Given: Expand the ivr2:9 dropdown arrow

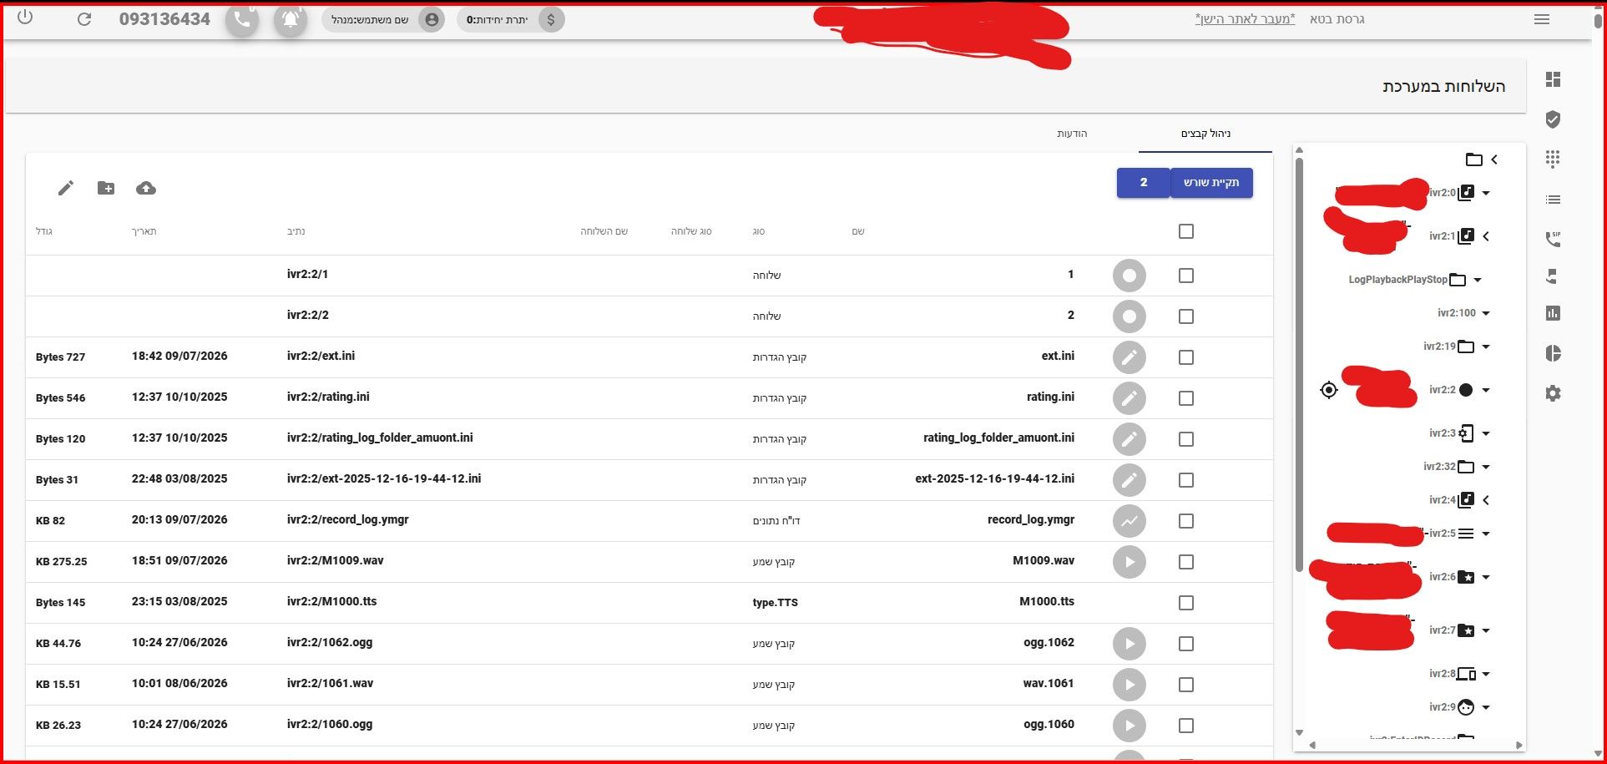Looking at the screenshot, I should click(1486, 707).
